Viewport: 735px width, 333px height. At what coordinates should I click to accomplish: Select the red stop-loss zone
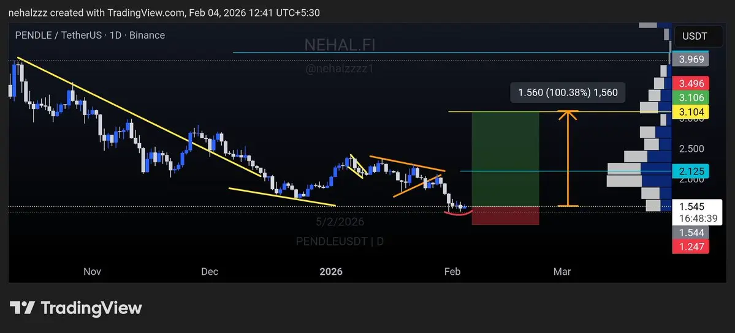[505, 215]
